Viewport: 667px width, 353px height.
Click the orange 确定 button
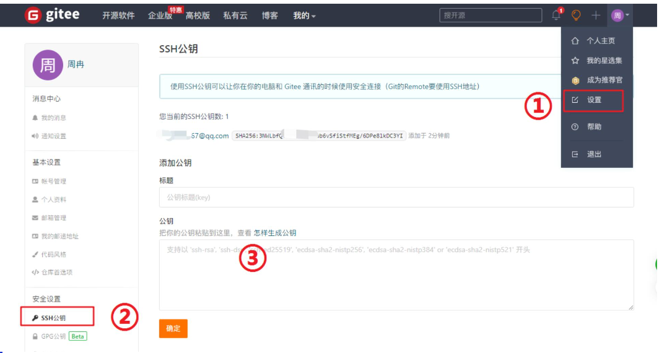173,328
